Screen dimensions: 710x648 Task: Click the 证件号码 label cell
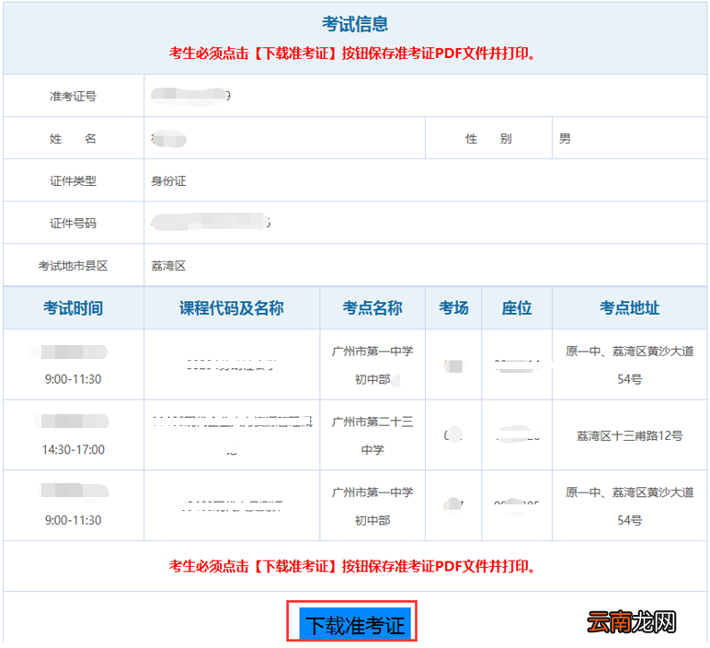[x=73, y=223]
